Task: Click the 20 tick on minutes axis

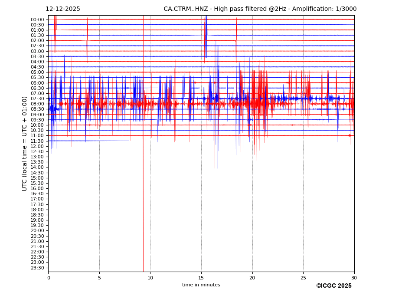Action: (x=252, y=278)
